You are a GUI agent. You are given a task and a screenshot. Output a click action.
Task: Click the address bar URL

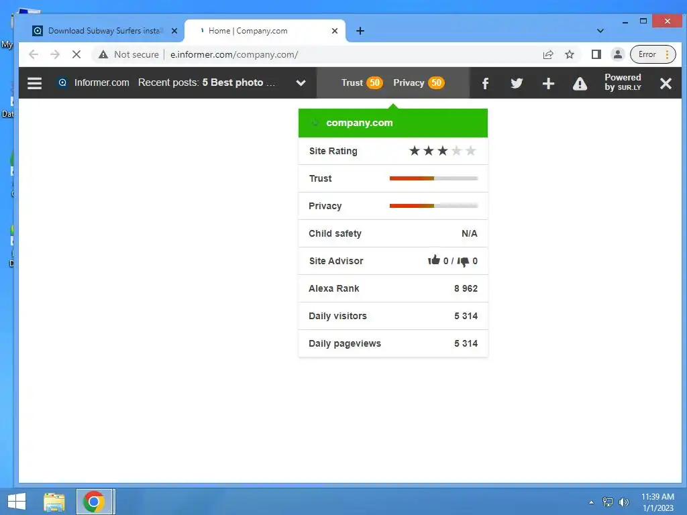[x=234, y=55]
